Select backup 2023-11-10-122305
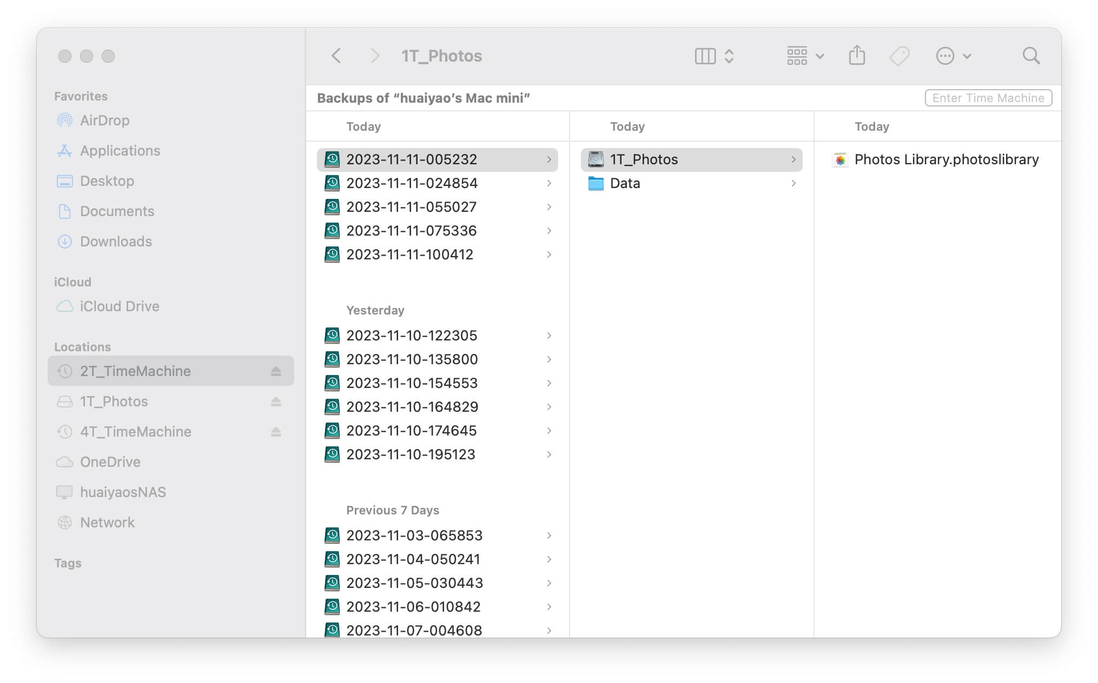Viewport: 1098px width, 683px height. click(x=437, y=336)
